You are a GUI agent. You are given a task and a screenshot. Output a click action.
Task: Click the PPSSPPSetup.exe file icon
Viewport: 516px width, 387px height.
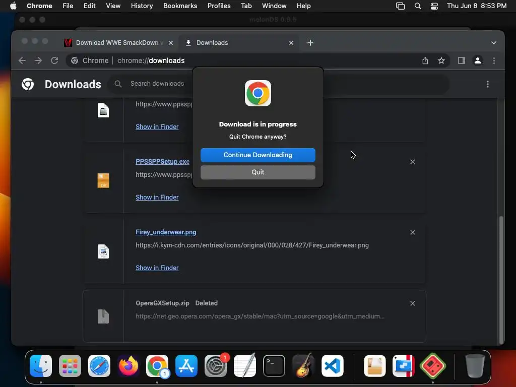click(103, 181)
